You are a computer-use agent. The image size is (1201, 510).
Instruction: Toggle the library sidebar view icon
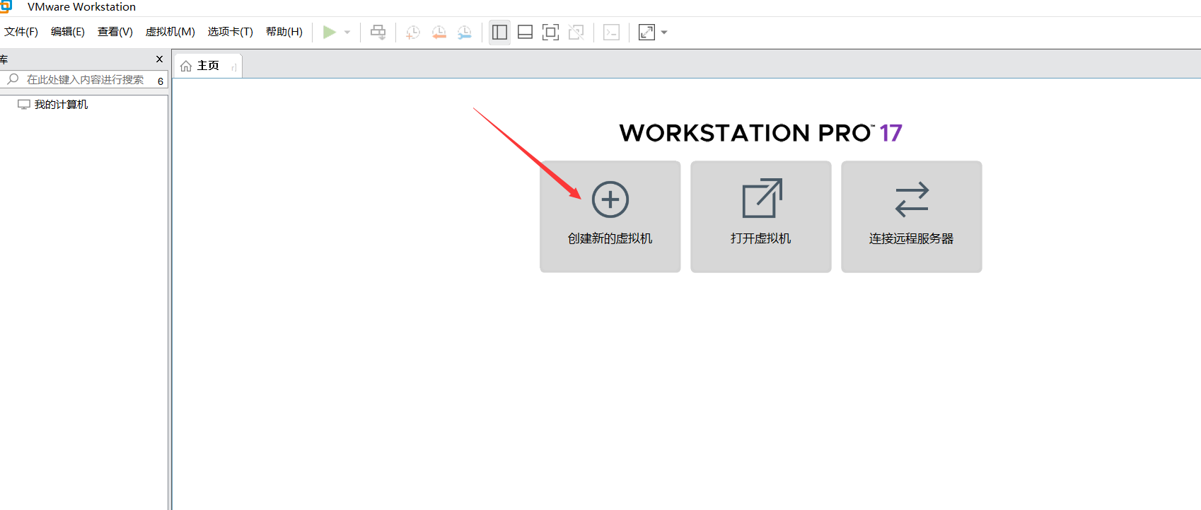point(499,32)
